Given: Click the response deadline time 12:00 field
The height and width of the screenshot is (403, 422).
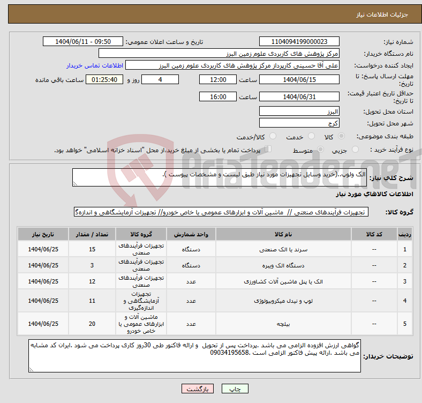Looking at the screenshot, I should (x=217, y=79).
